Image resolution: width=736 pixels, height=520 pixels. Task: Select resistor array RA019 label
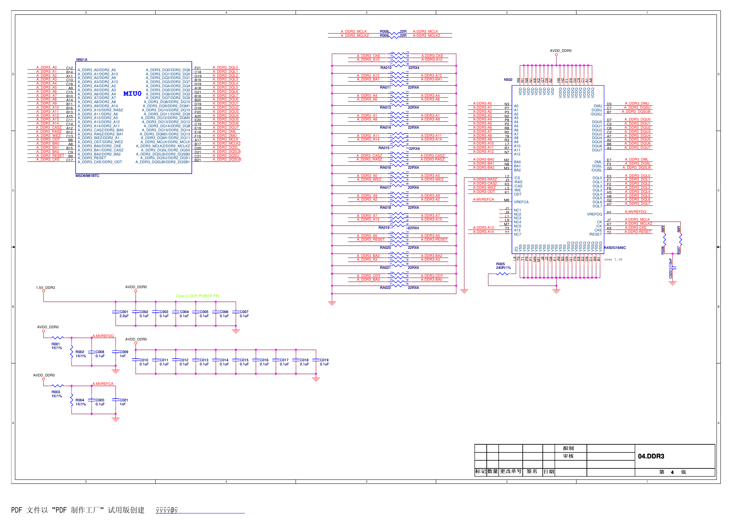tap(384, 228)
